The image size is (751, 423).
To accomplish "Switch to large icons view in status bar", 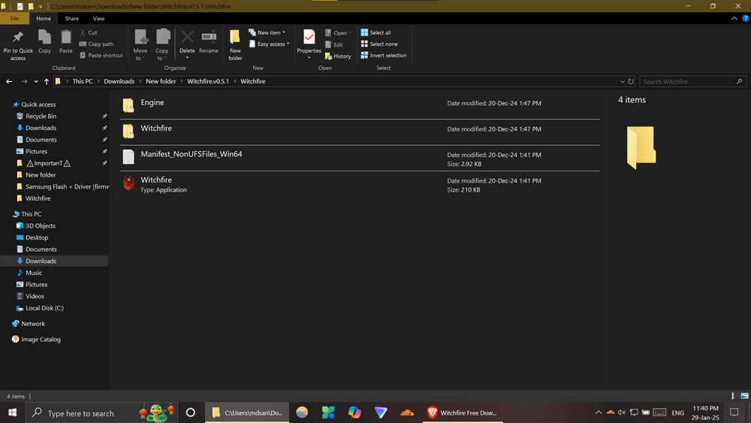I will coord(744,396).
